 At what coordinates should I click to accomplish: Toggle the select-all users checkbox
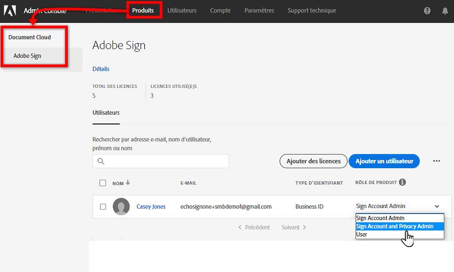(x=103, y=183)
